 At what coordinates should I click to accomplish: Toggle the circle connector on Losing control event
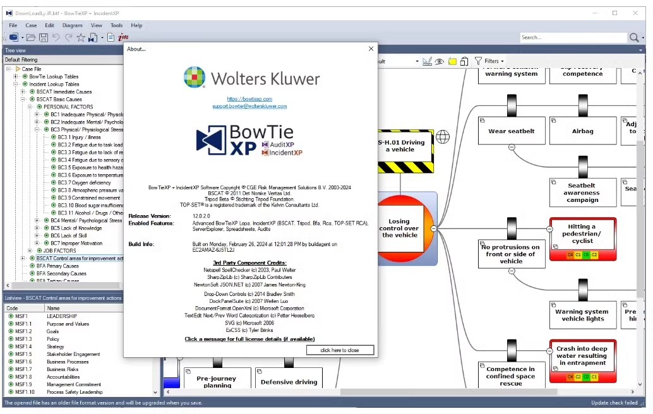(x=433, y=228)
